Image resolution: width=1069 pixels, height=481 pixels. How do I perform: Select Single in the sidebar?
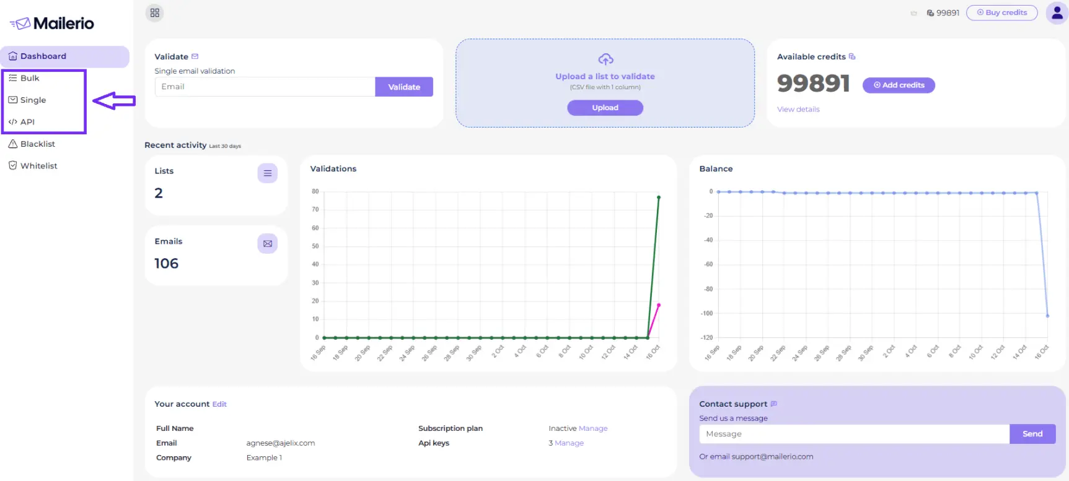33,100
